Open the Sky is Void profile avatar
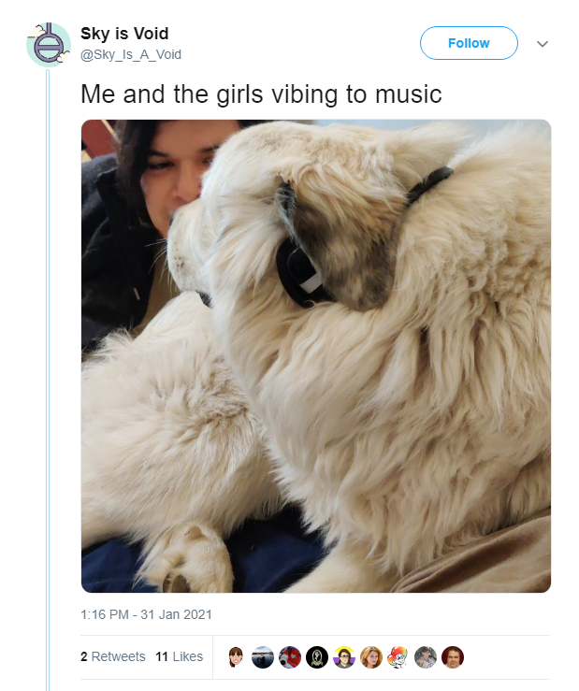This screenshot has width=579, height=691. (48, 45)
